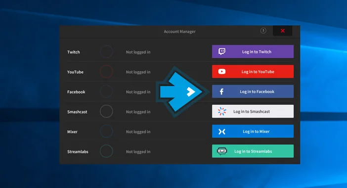Screen dimensions: 347x188
Task: Click Twitch's Not logged in status
Action: 138,52
